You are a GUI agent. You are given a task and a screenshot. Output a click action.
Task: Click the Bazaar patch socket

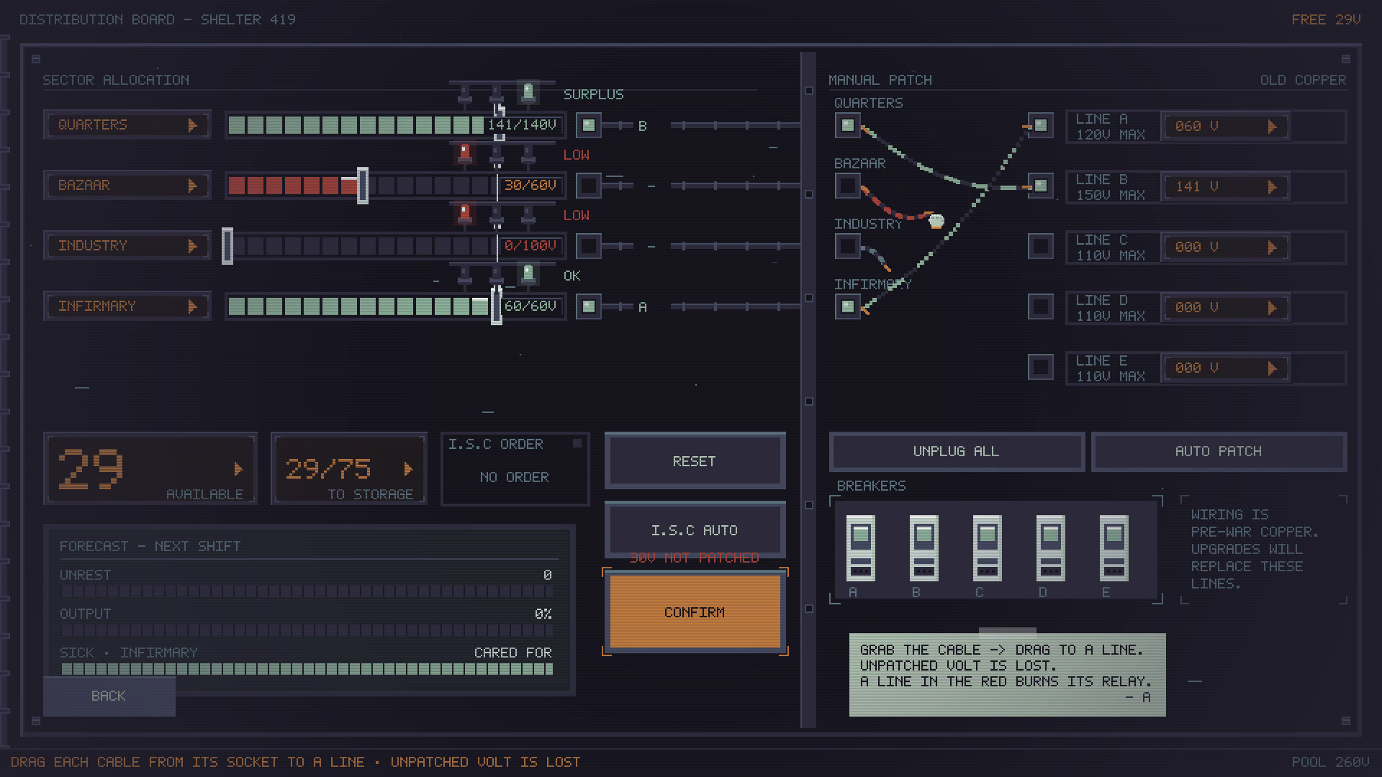click(x=848, y=186)
